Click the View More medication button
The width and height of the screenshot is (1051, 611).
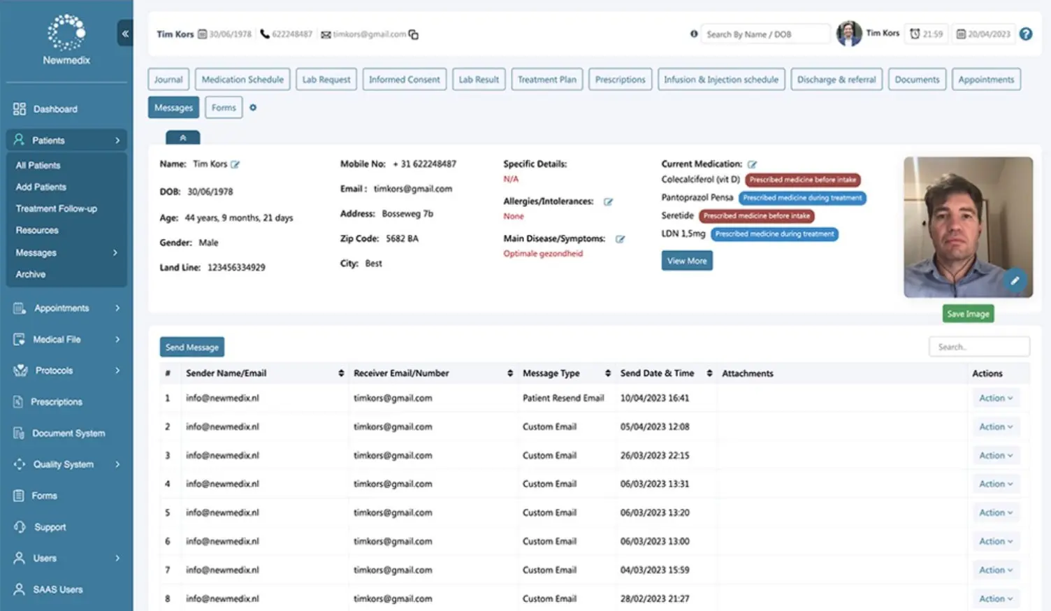click(x=686, y=260)
